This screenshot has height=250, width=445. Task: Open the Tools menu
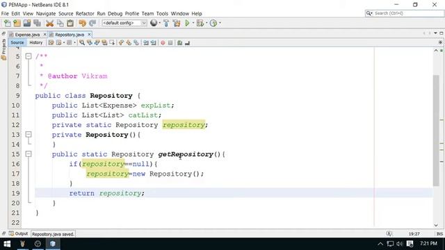pyautogui.click(x=162, y=14)
